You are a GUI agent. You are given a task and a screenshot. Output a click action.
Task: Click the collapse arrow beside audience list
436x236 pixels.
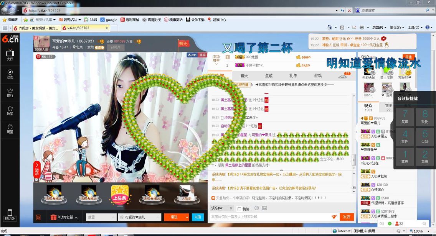tap(357, 133)
